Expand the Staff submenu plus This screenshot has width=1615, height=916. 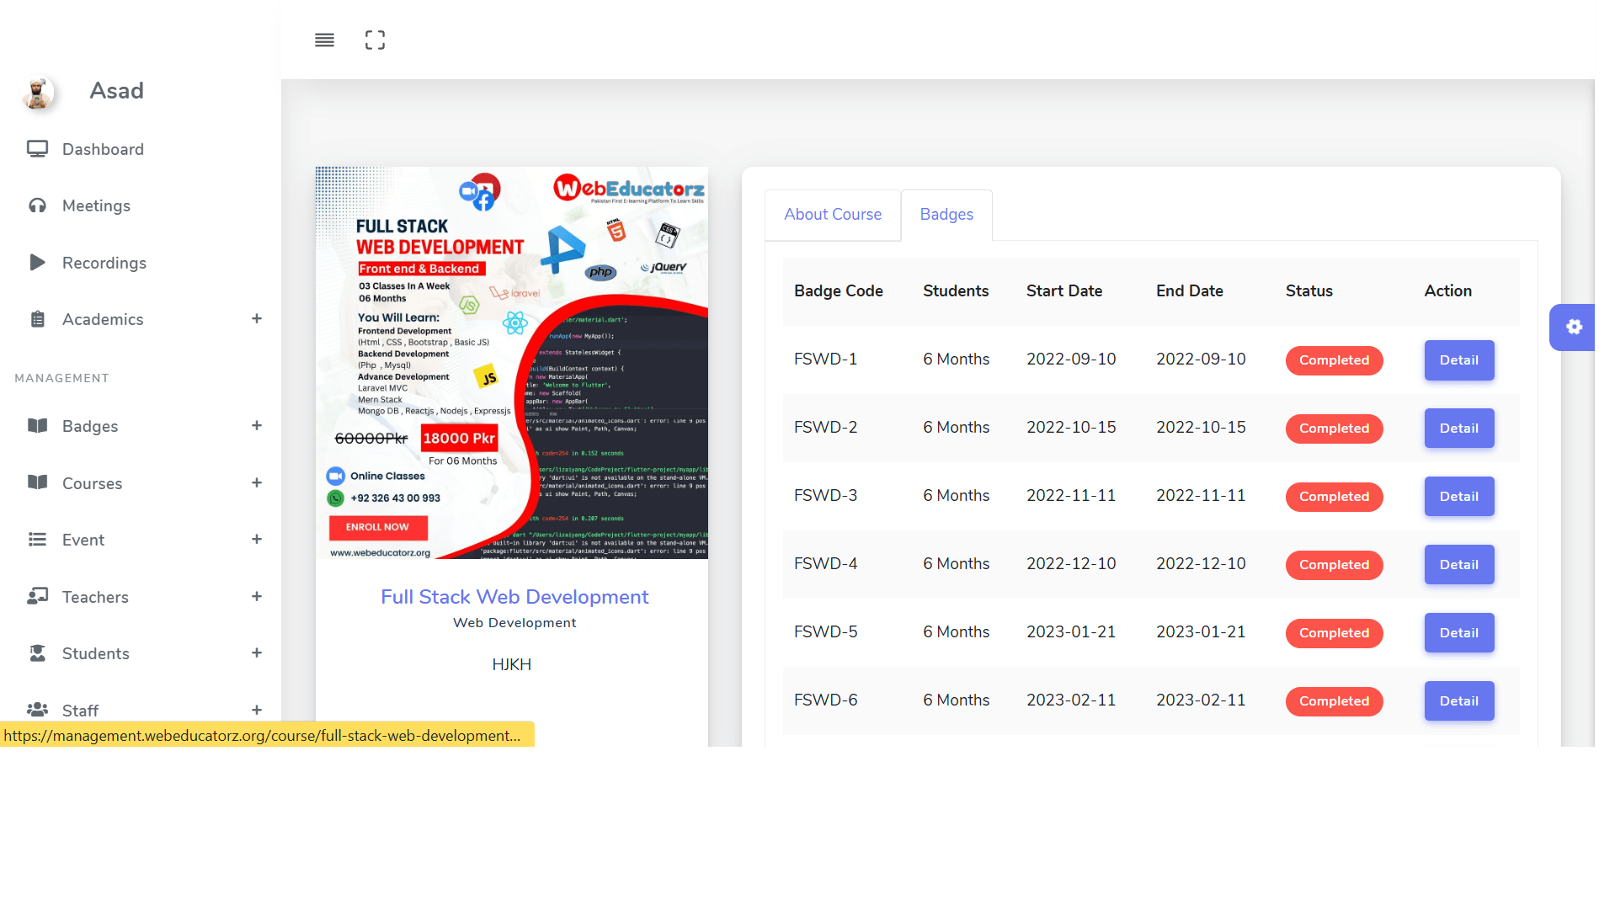point(257,710)
